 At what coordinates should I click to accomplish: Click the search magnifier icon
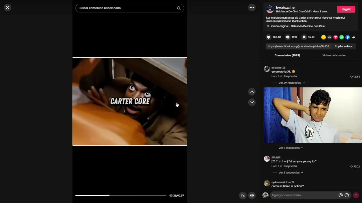coord(179,8)
